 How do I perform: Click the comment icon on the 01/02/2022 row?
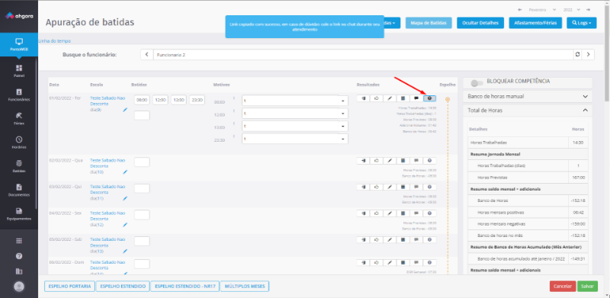click(x=416, y=98)
